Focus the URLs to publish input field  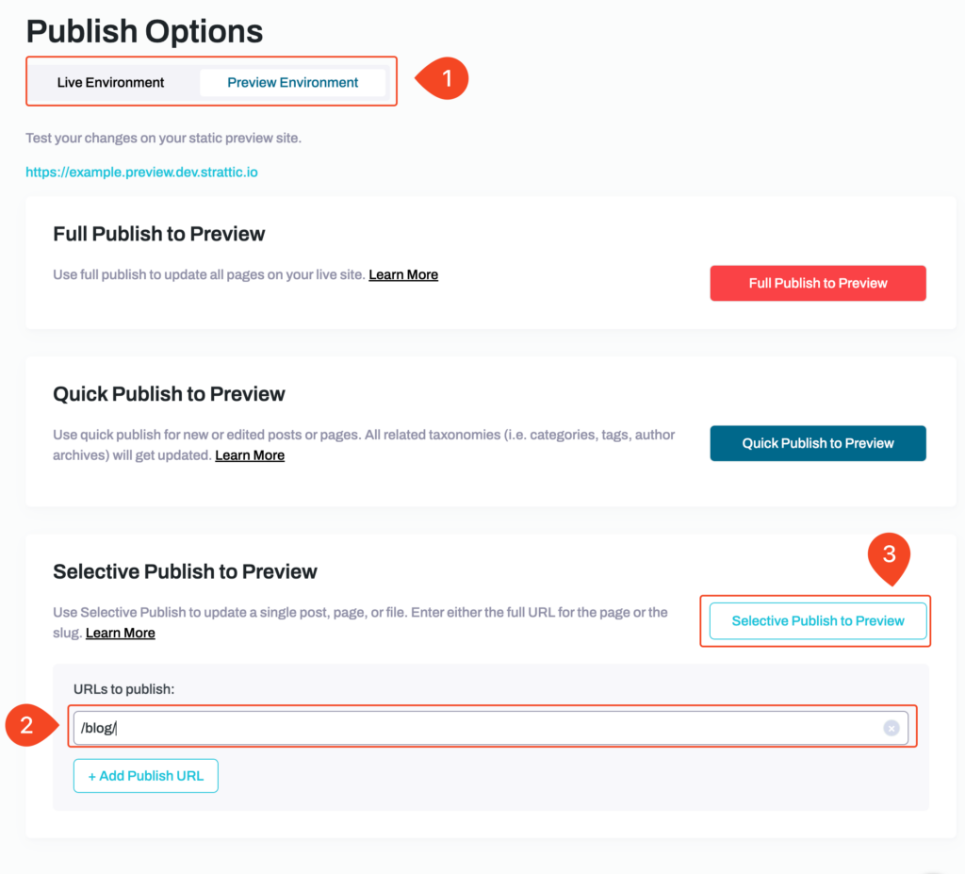pyautogui.click(x=490, y=728)
